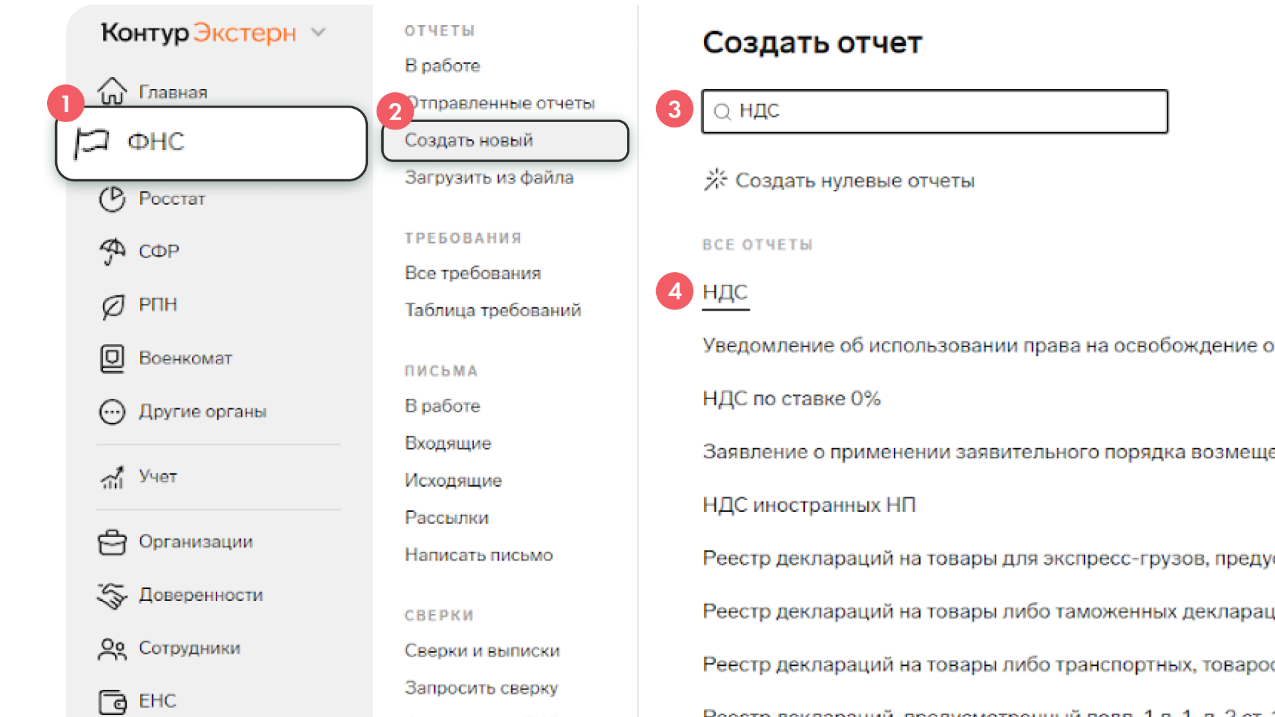1275x717 pixels.
Task: Click the flag icon of ФНС
Action: 91,142
